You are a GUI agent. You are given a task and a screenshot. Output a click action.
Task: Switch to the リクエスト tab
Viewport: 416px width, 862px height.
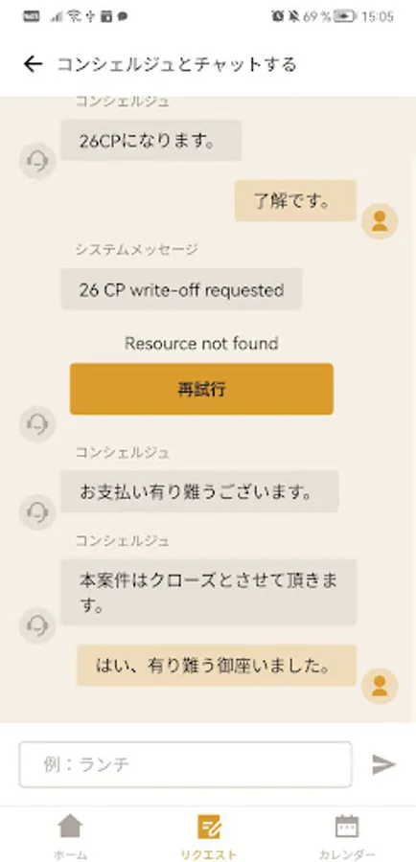click(x=209, y=836)
